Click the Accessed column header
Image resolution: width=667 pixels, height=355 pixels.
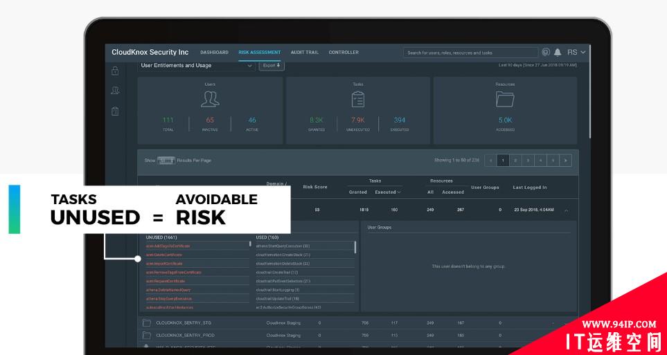pos(453,192)
